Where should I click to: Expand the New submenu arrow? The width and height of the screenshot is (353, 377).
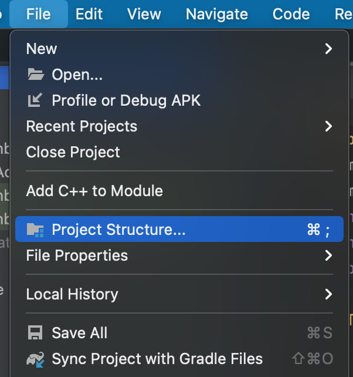[x=328, y=49]
